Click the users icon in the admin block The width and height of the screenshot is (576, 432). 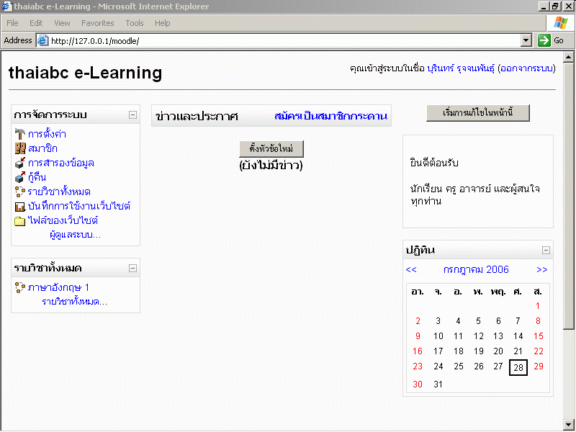(20, 148)
